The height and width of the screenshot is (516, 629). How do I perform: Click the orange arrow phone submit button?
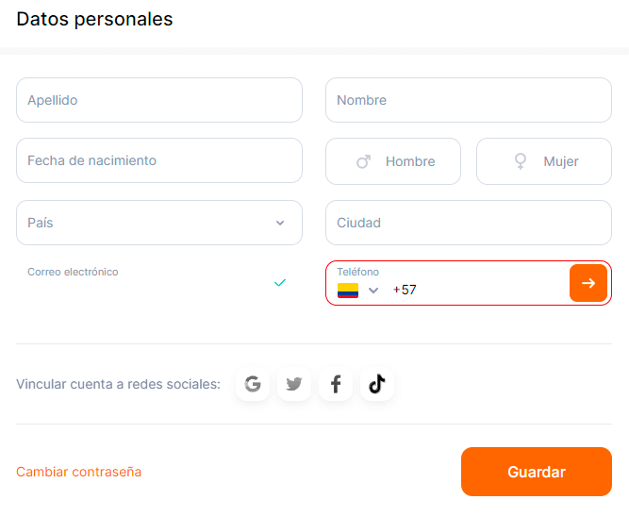[x=588, y=283]
